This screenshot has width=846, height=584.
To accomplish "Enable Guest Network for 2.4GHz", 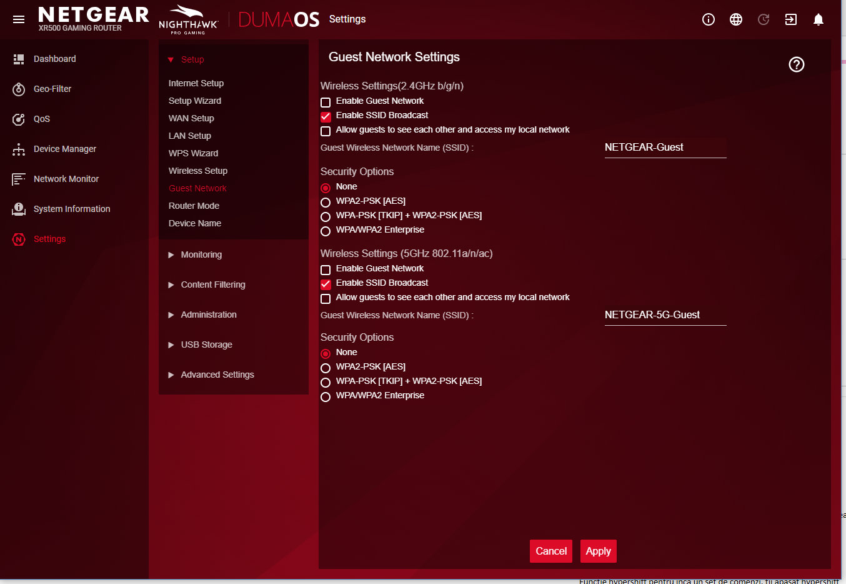I will 326,102.
